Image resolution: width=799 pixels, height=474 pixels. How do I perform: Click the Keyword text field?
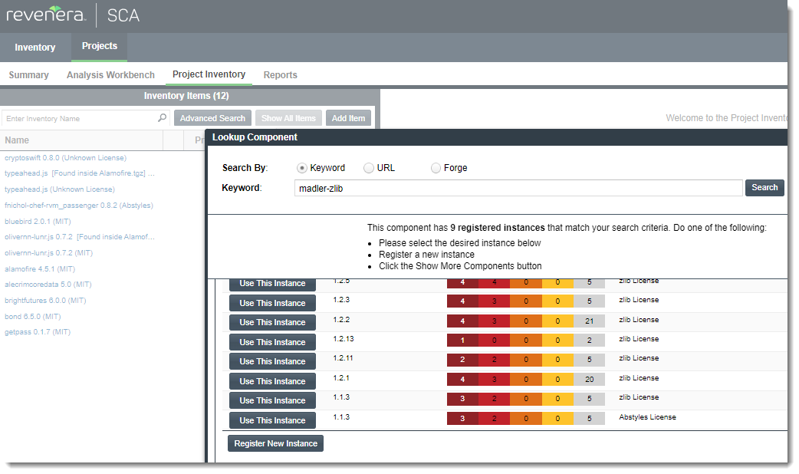(x=518, y=188)
